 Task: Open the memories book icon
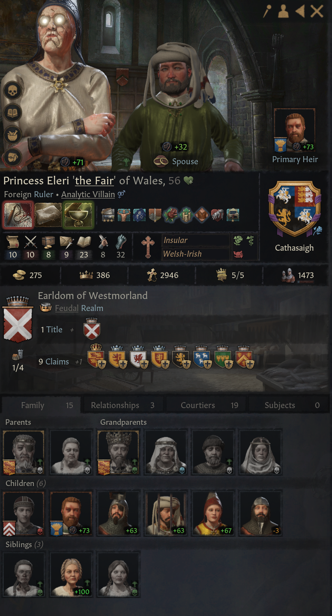(x=13, y=113)
